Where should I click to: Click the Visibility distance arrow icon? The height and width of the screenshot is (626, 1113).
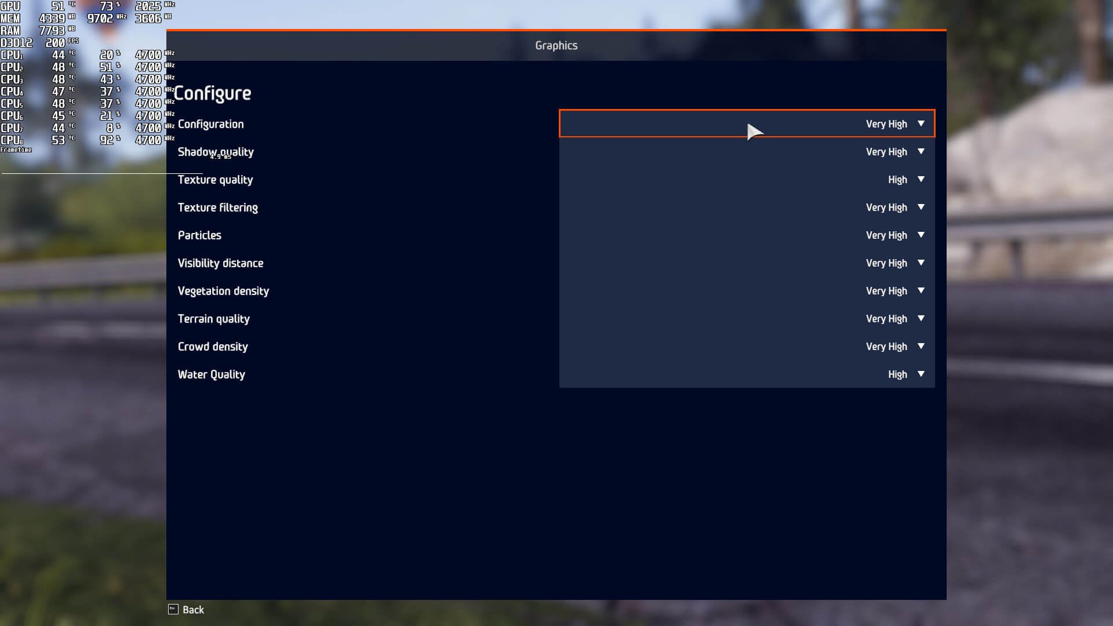click(x=921, y=263)
